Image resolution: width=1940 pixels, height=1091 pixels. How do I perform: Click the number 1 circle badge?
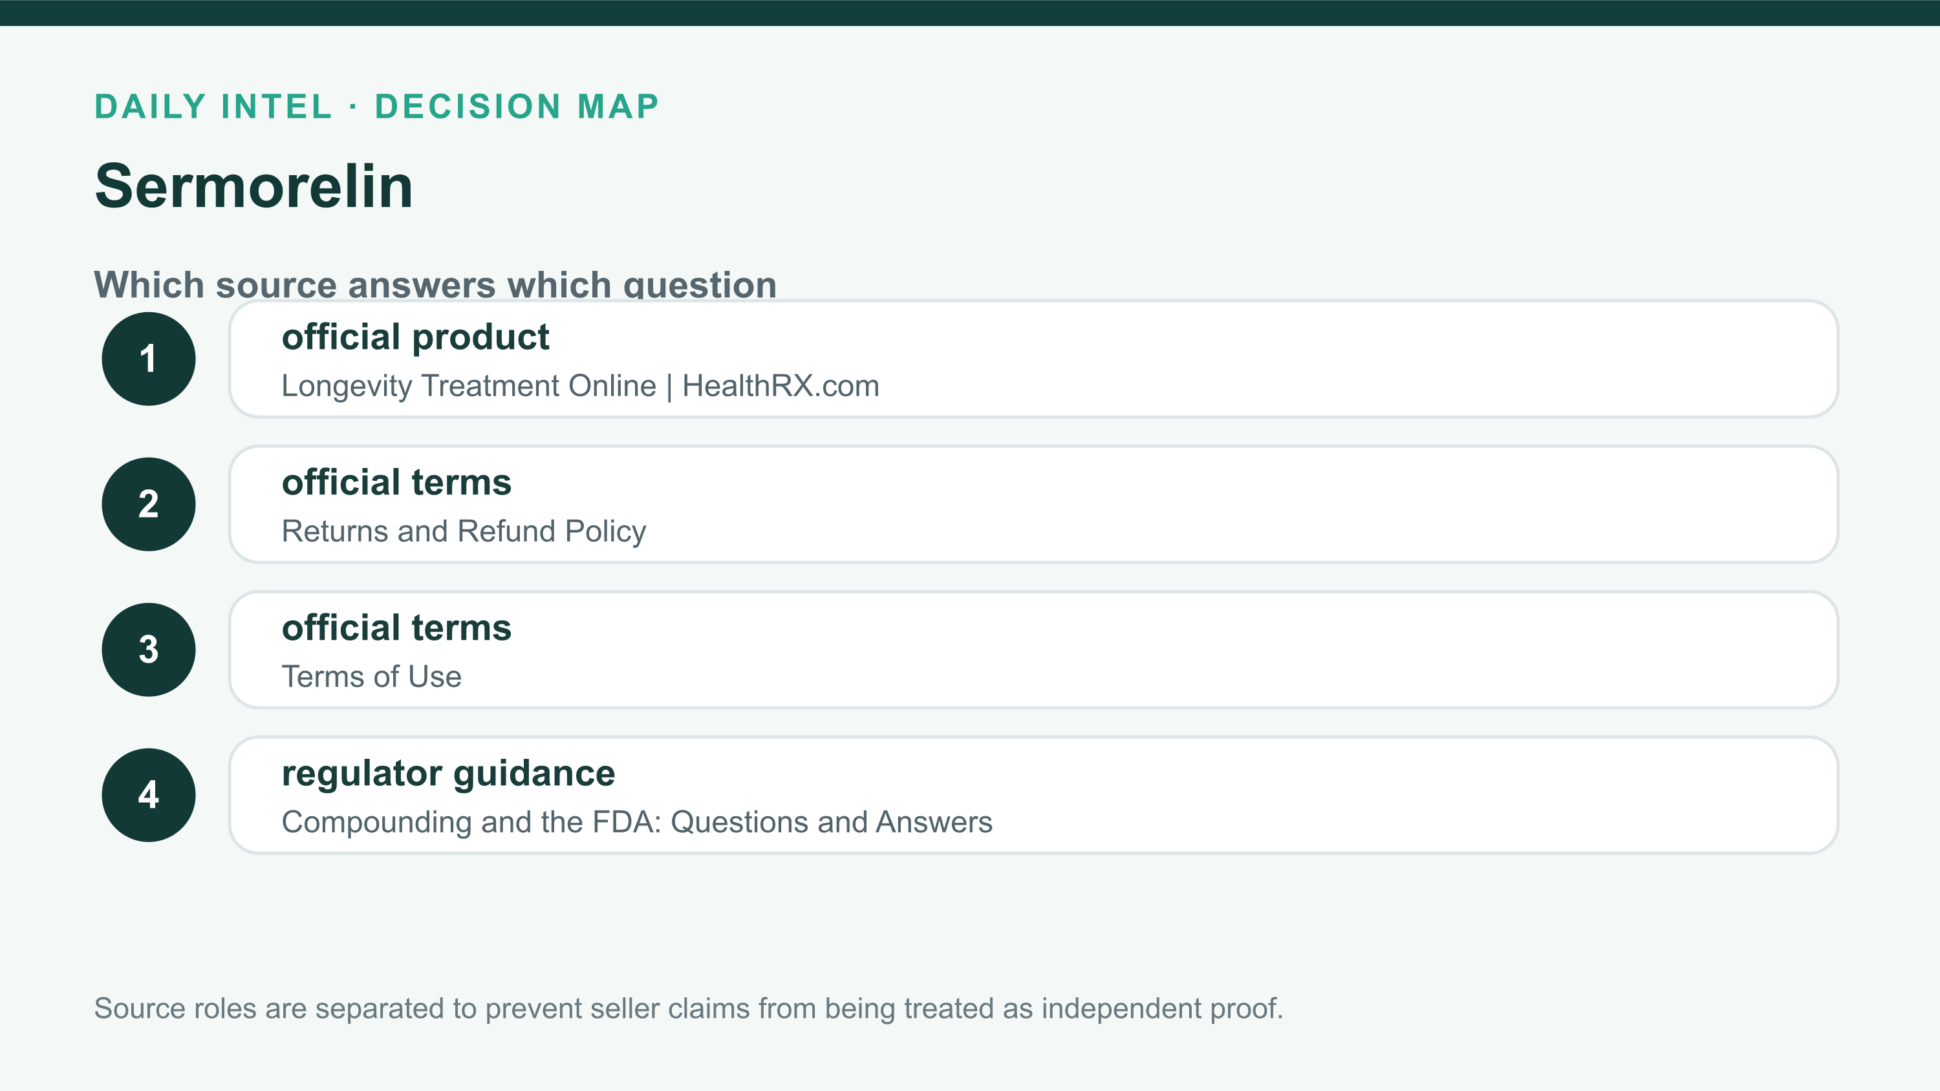pos(148,359)
